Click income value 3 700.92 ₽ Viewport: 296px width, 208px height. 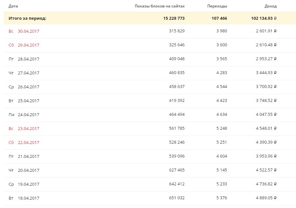tap(266, 87)
